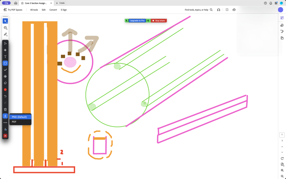Click the Stop share button
Image resolution: width=286 pixels, height=179 pixels.
click(158, 21)
